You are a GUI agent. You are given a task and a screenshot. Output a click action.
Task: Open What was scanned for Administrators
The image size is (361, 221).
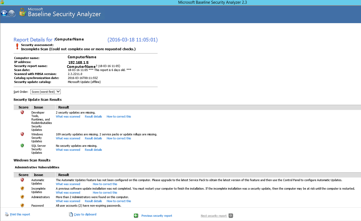tap(68, 201)
